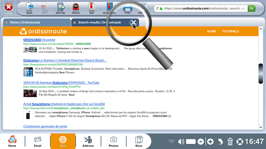Click the 16:47 clock
This screenshot has width=266, height=149.
[x=254, y=141]
